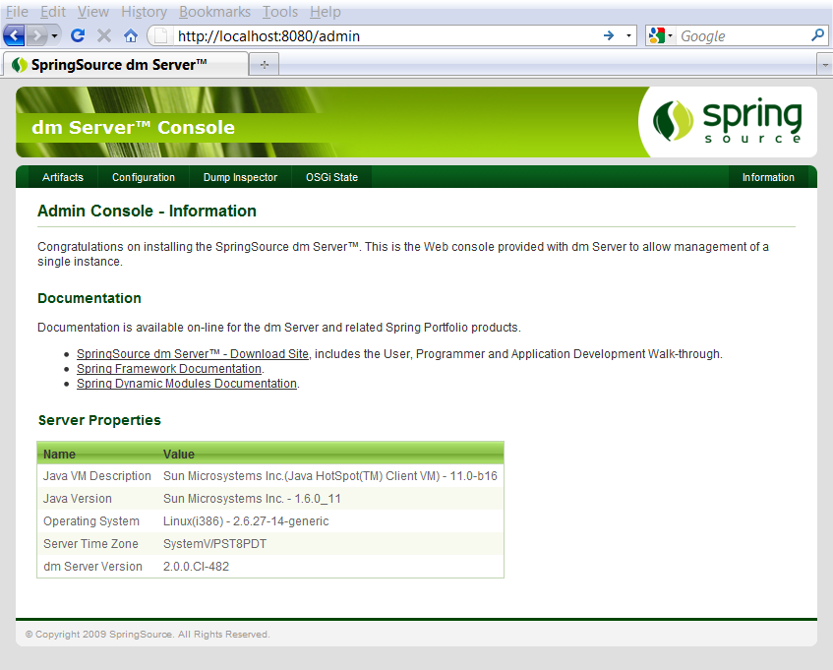
Task: Open the Google search engine selector
Action: point(661,36)
